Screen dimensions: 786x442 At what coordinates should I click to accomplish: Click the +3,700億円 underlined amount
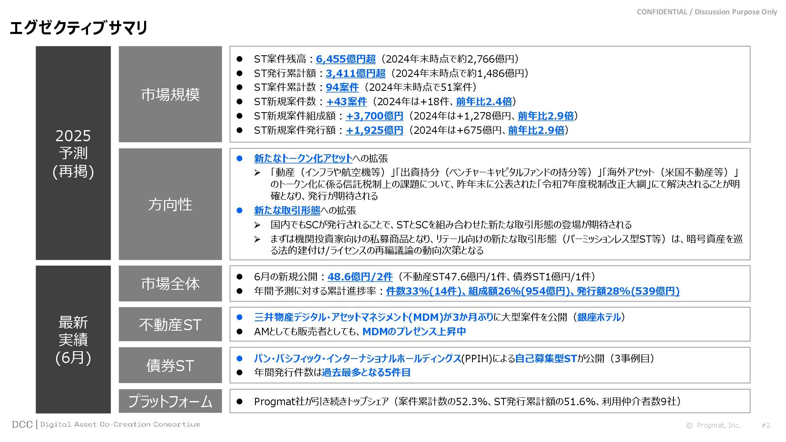(375, 116)
